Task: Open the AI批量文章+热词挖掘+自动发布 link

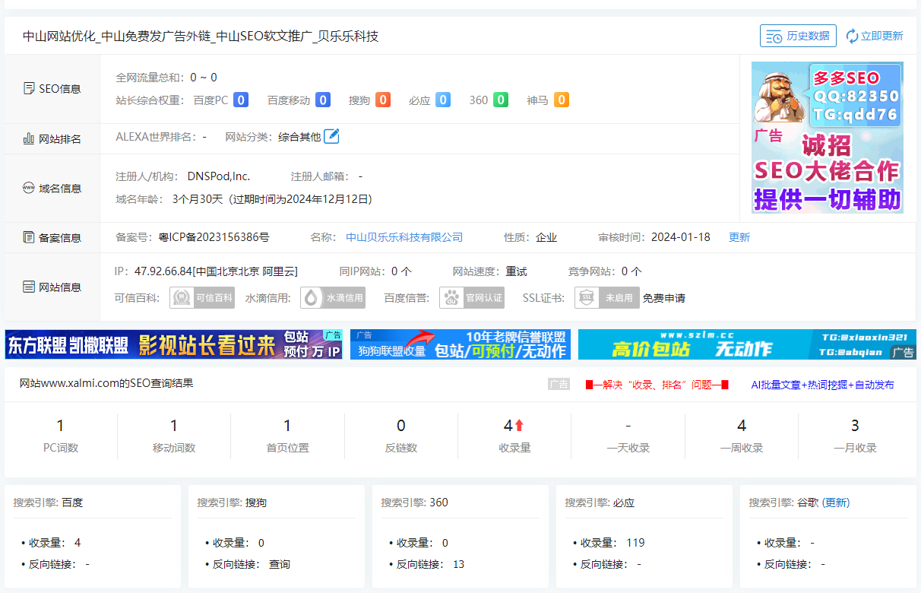Action: coord(822,385)
